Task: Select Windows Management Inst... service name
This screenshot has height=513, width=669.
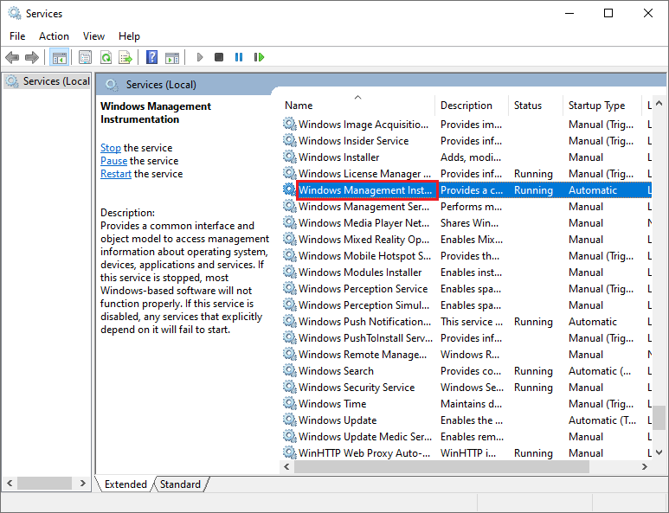Action: coord(367,190)
